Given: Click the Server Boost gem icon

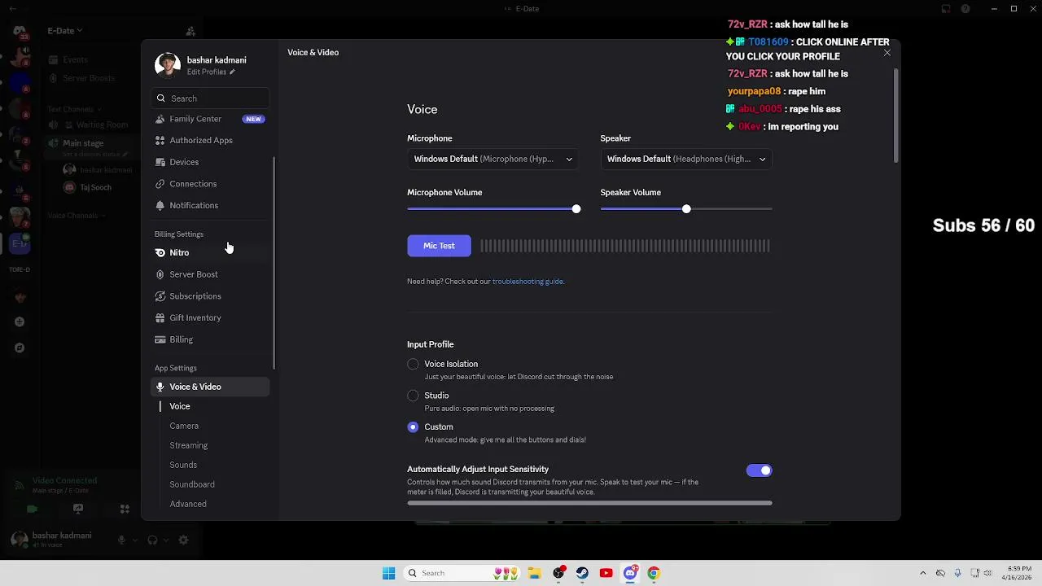Looking at the screenshot, I should click(x=160, y=274).
